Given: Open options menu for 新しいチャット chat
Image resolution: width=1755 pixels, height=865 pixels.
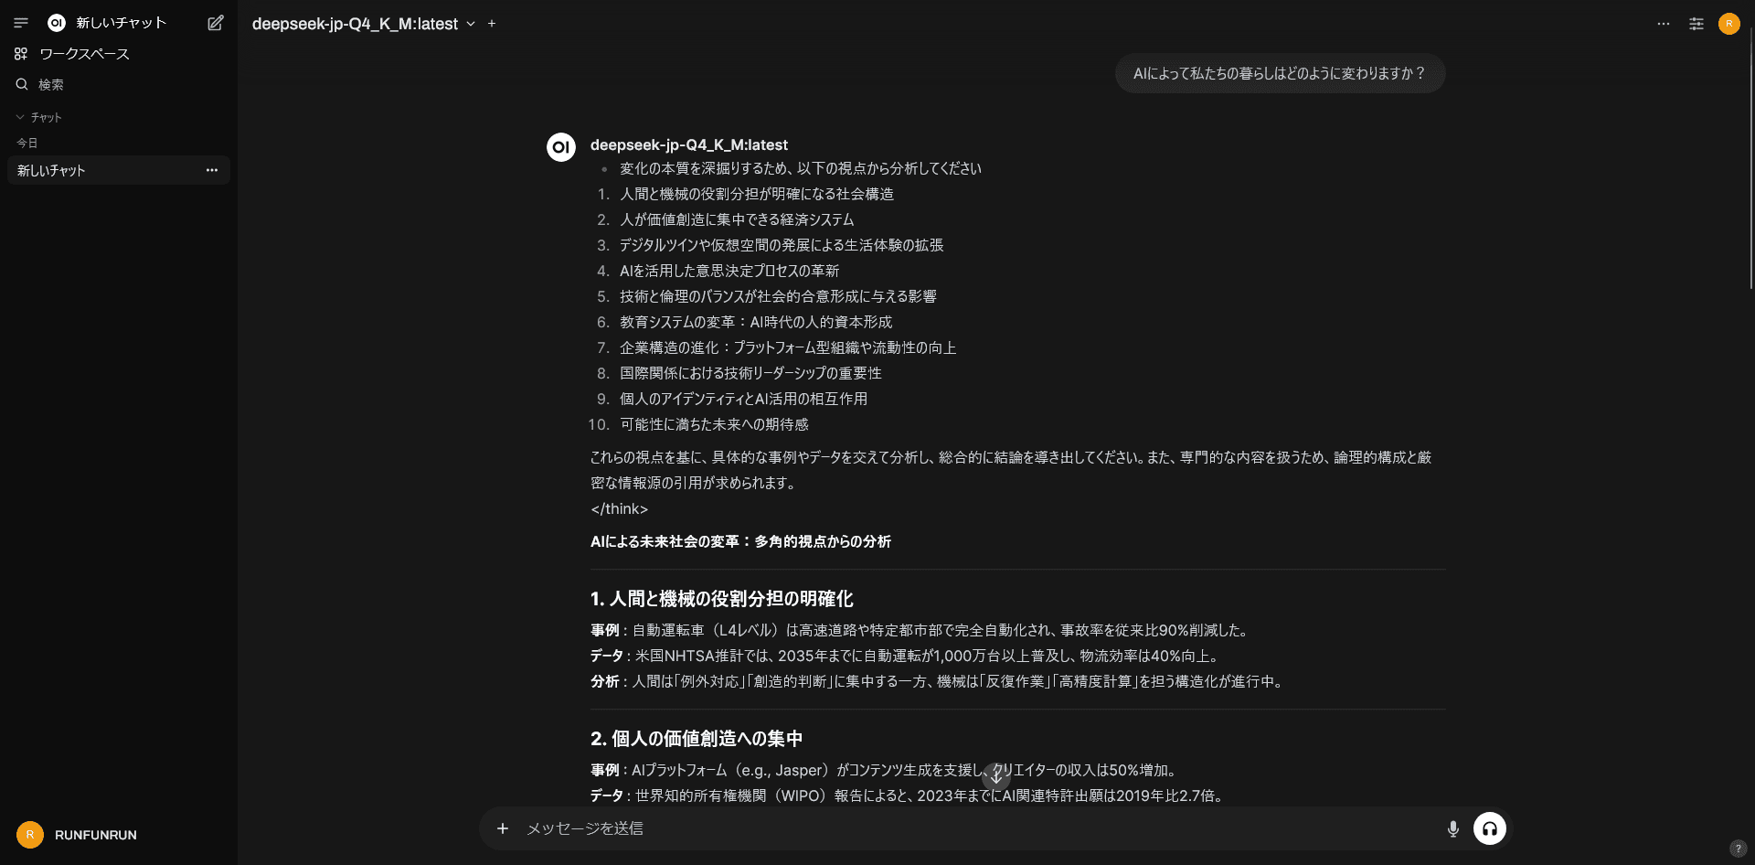Looking at the screenshot, I should (212, 170).
